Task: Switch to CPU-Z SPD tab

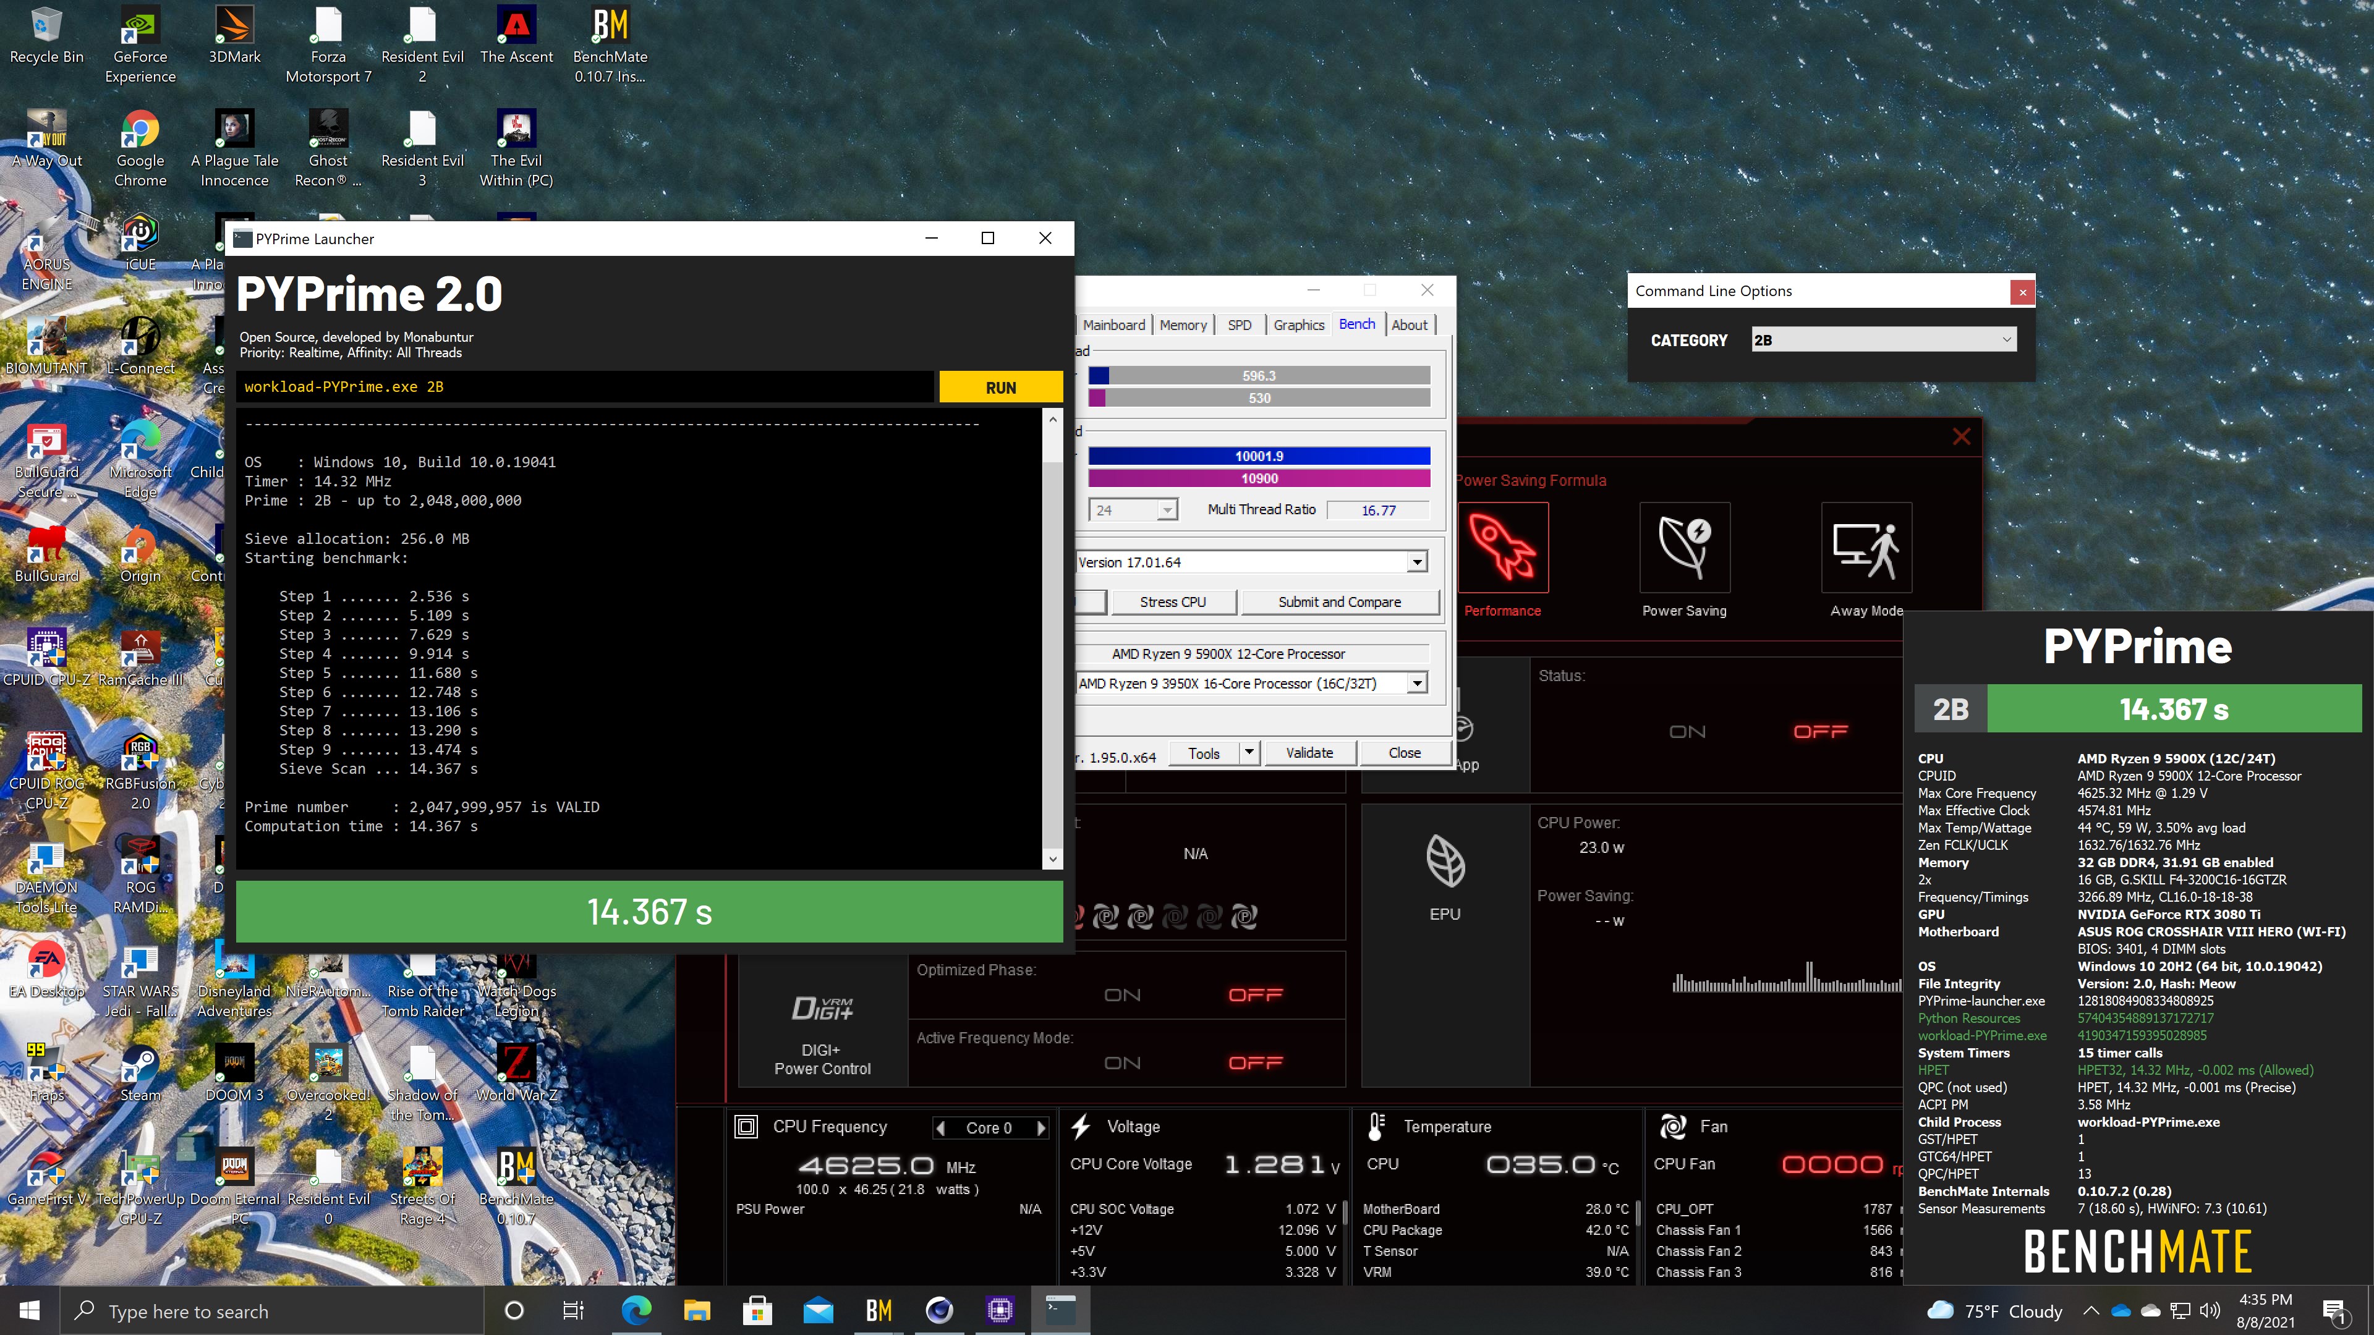Action: 1240,325
